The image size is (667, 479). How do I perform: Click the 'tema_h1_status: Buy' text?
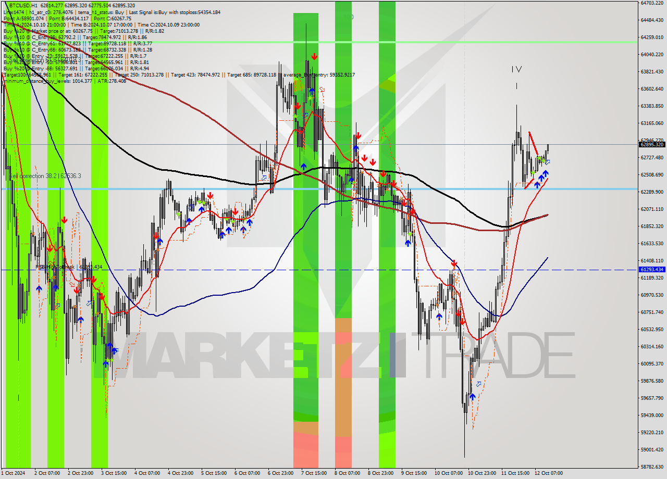(102, 12)
